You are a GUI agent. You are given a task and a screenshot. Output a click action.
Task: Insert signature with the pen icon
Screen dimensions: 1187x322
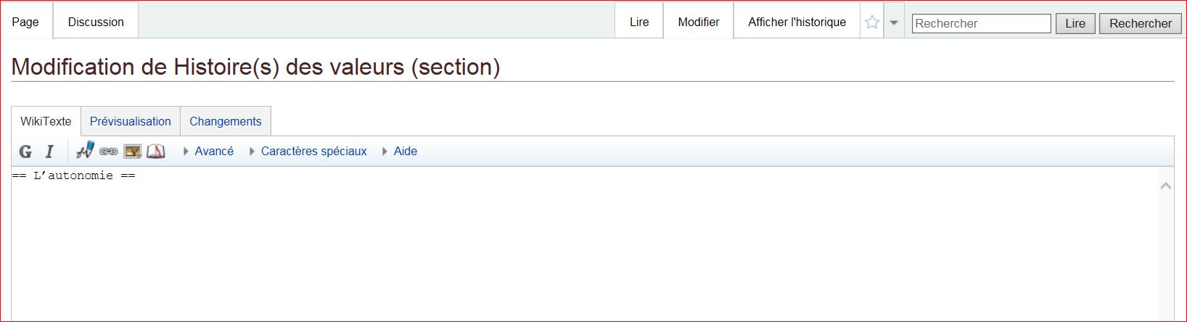(x=85, y=151)
